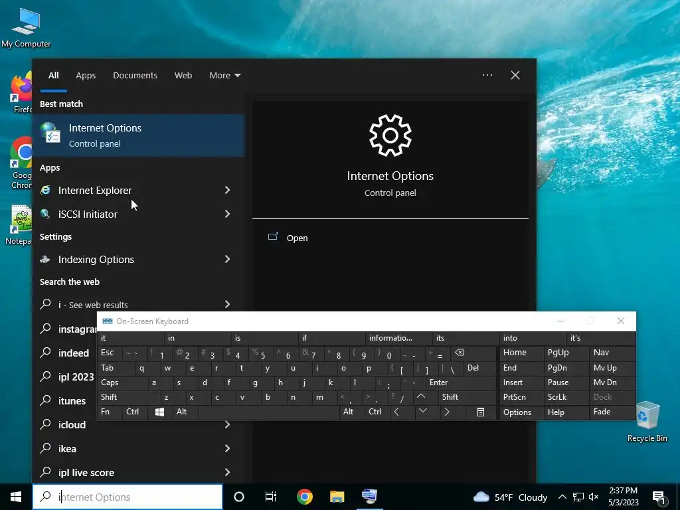This screenshot has width=680, height=510.
Task: Switch to the All search tab
Action: pos(53,75)
